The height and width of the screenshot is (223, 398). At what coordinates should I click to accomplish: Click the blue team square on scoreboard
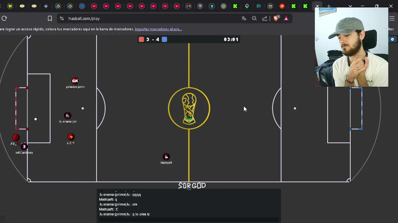point(164,39)
